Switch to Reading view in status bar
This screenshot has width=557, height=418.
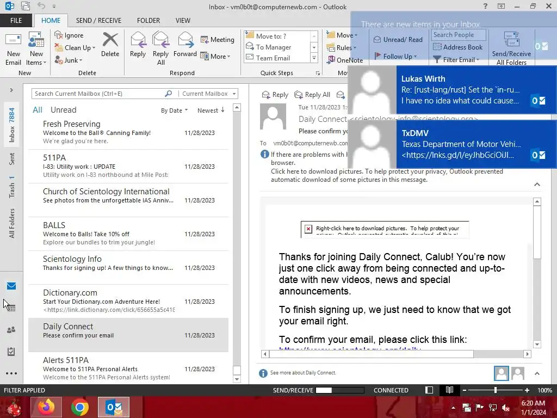[449, 390]
